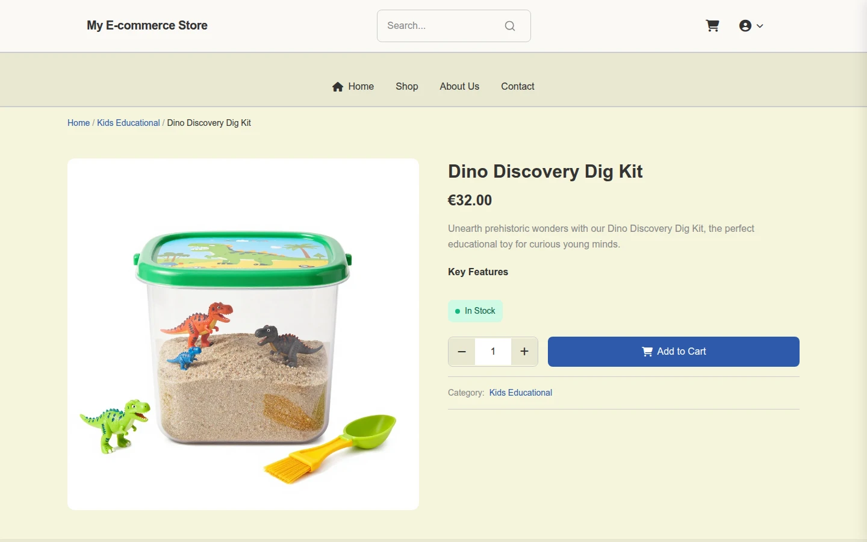Focus the Search input field
Image resolution: width=867 pixels, height=542 pixels.
click(x=443, y=26)
